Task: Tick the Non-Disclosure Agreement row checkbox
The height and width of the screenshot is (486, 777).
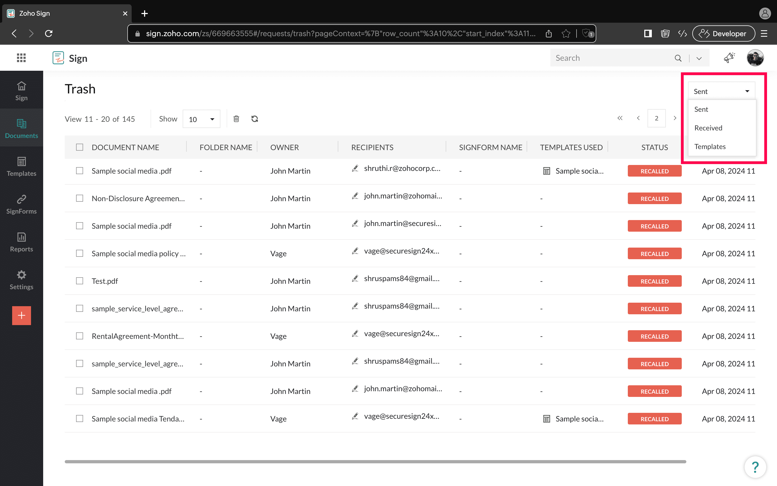Action: click(80, 198)
